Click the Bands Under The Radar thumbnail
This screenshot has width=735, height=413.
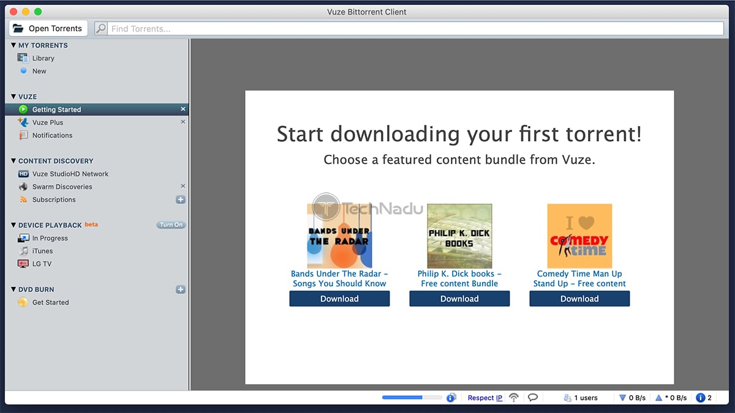[339, 236]
